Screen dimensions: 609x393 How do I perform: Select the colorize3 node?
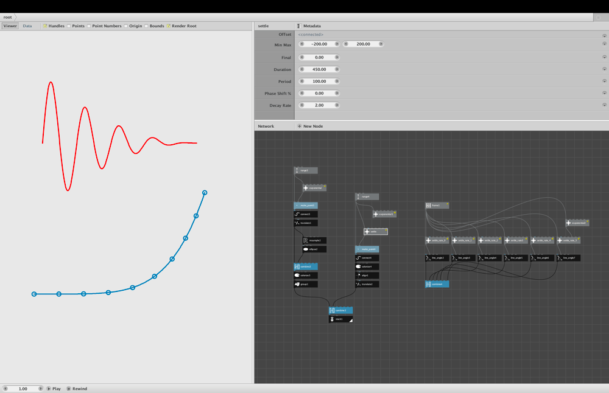coord(306,276)
